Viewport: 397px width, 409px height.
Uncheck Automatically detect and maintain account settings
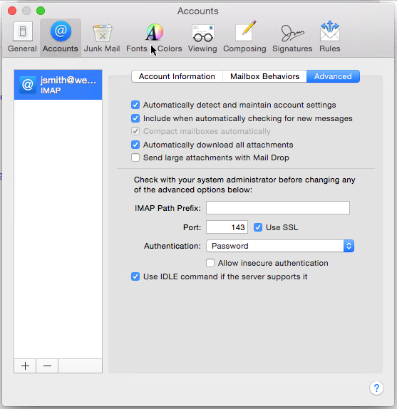[x=135, y=105]
